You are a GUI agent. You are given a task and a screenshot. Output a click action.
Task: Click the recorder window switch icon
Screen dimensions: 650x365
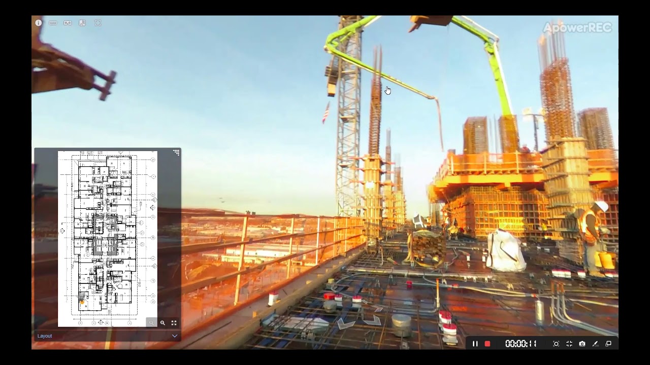(608, 344)
